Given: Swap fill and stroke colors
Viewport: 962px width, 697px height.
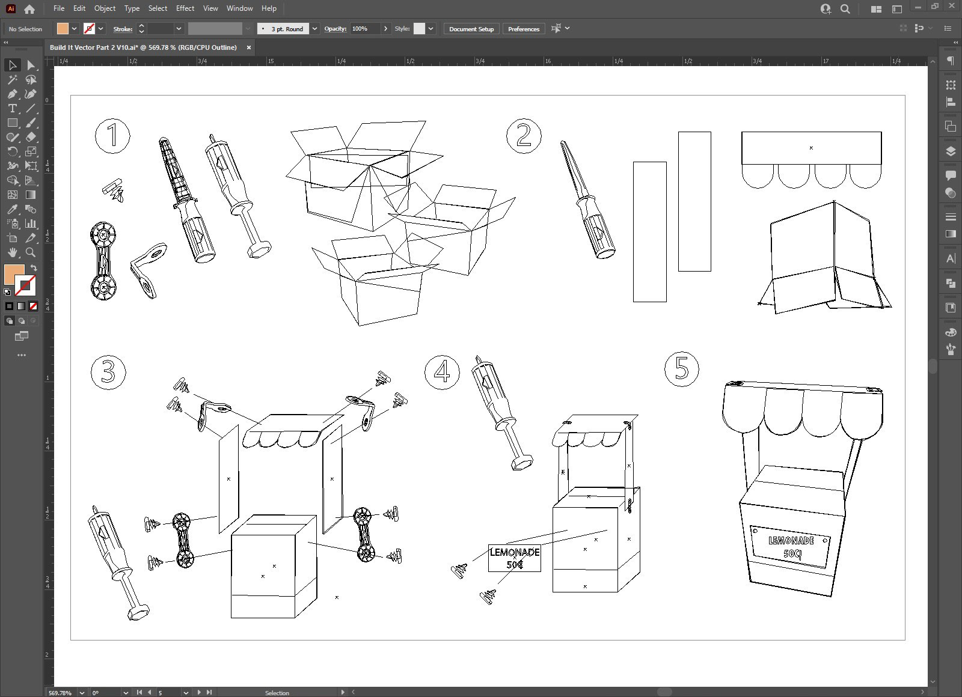Looking at the screenshot, I should point(34,268).
